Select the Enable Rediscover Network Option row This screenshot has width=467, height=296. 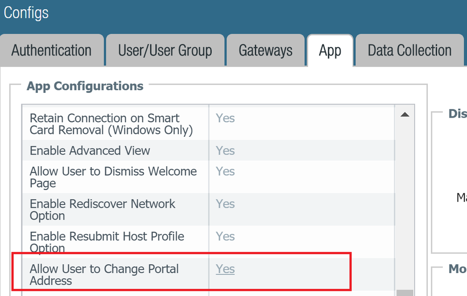point(102,210)
